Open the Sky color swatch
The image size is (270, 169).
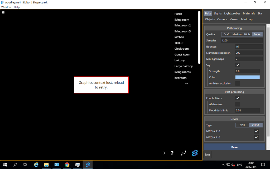(247, 77)
